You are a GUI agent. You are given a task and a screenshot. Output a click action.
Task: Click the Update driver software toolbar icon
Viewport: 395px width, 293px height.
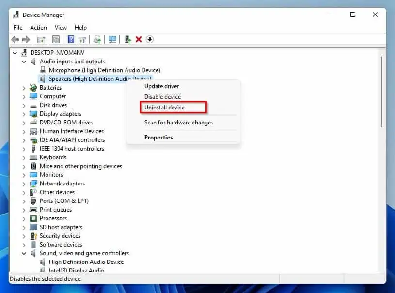click(x=97, y=40)
